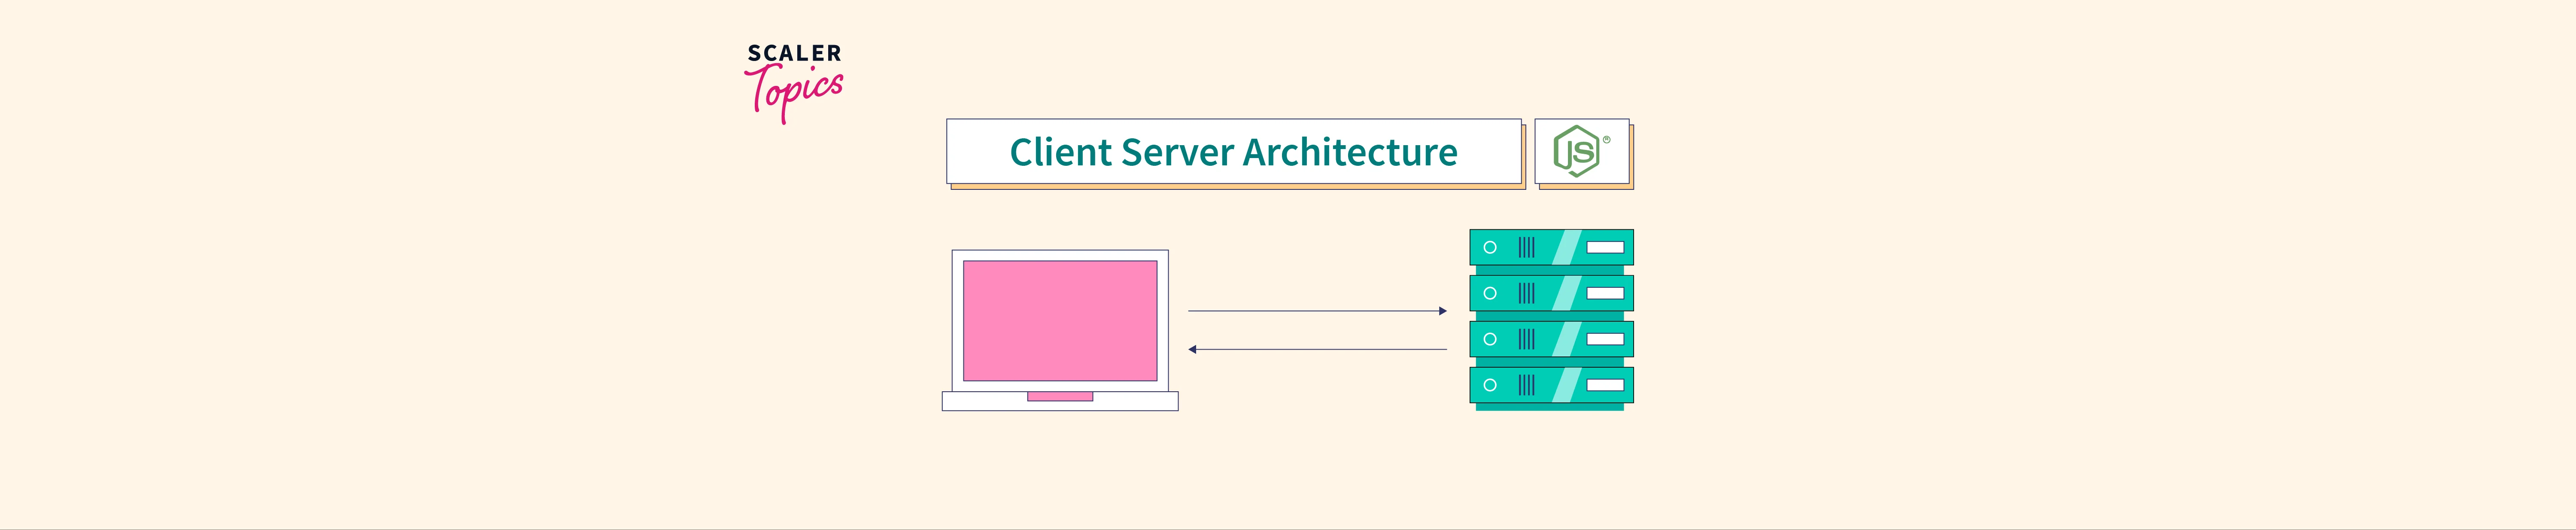
Task: Click the third server unit's circle indicator
Action: click(1490, 339)
